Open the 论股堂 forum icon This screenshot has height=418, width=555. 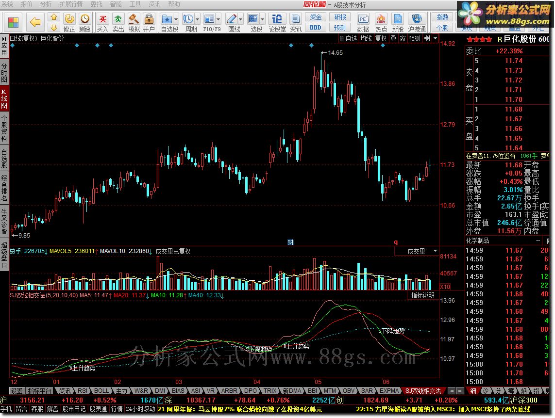click(277, 19)
